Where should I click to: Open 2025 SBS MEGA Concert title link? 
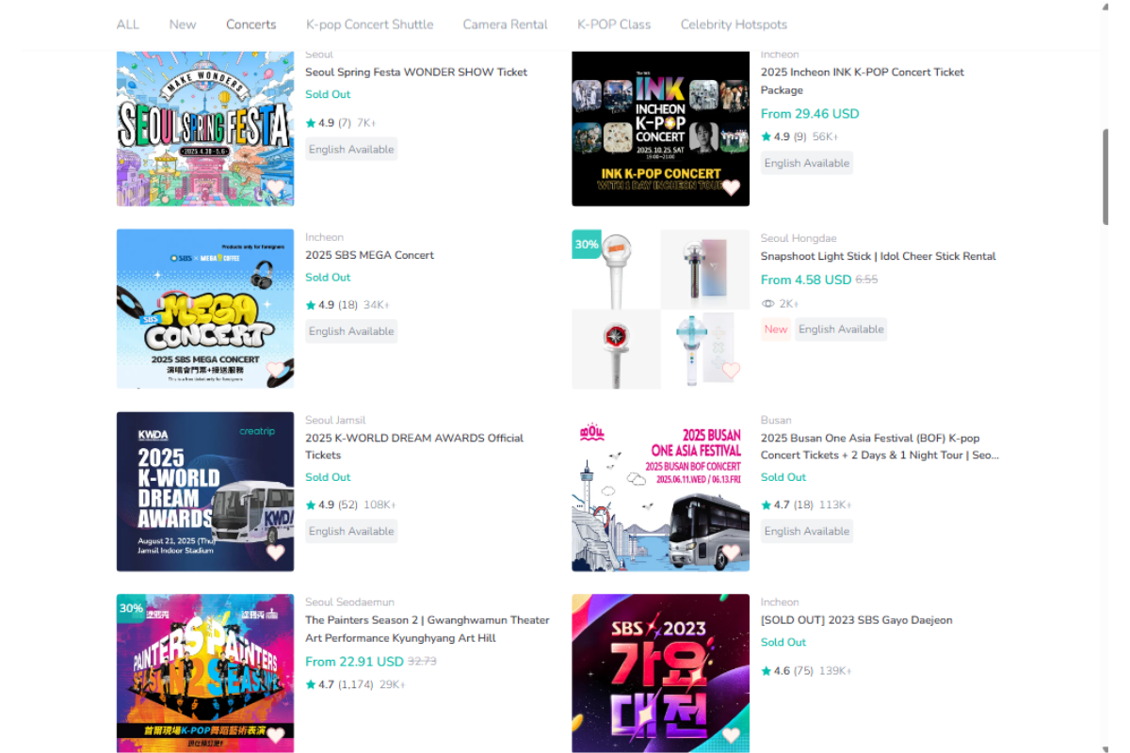370,255
